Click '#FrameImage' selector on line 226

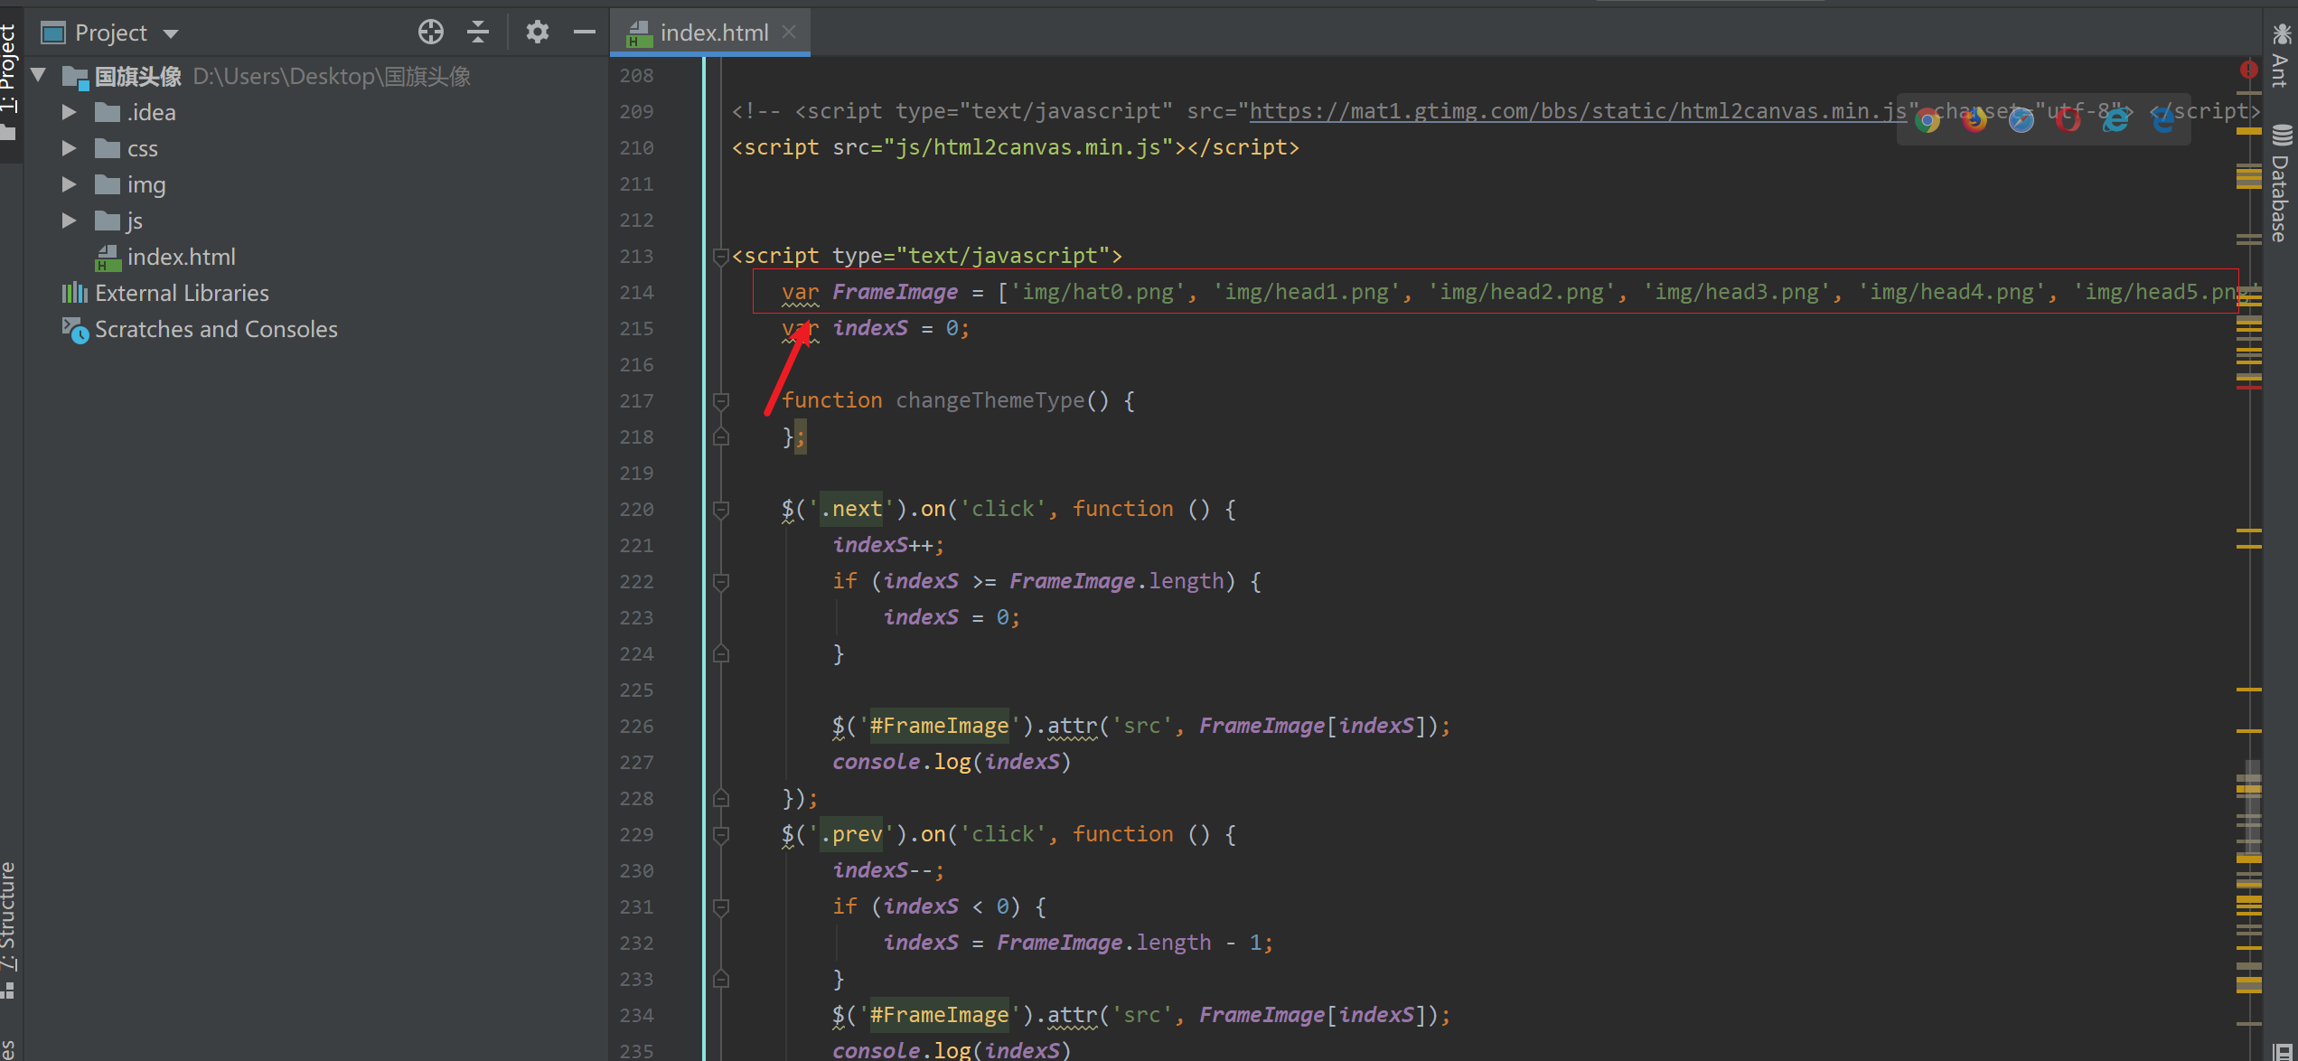939,726
